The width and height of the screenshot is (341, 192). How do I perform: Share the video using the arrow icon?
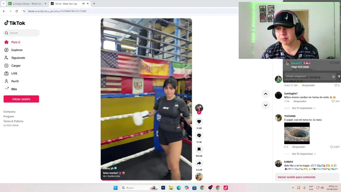tap(199, 163)
